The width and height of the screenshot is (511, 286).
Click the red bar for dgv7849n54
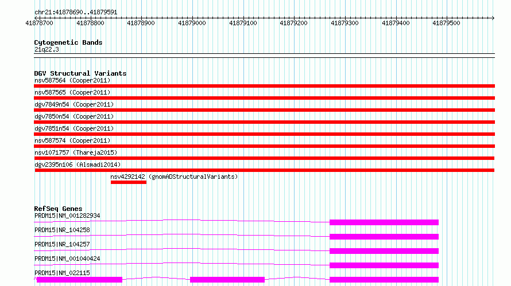(264, 110)
